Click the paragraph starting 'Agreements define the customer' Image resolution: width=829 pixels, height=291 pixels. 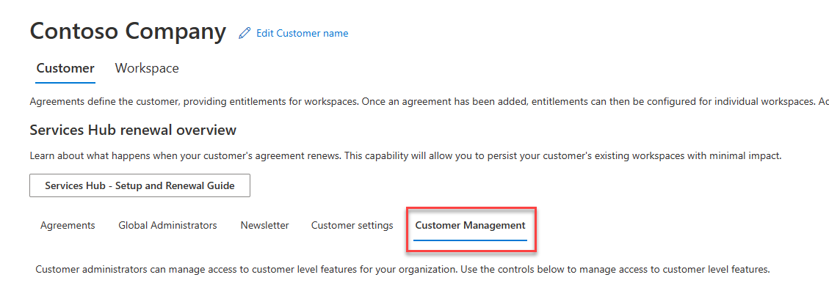[x=430, y=101]
